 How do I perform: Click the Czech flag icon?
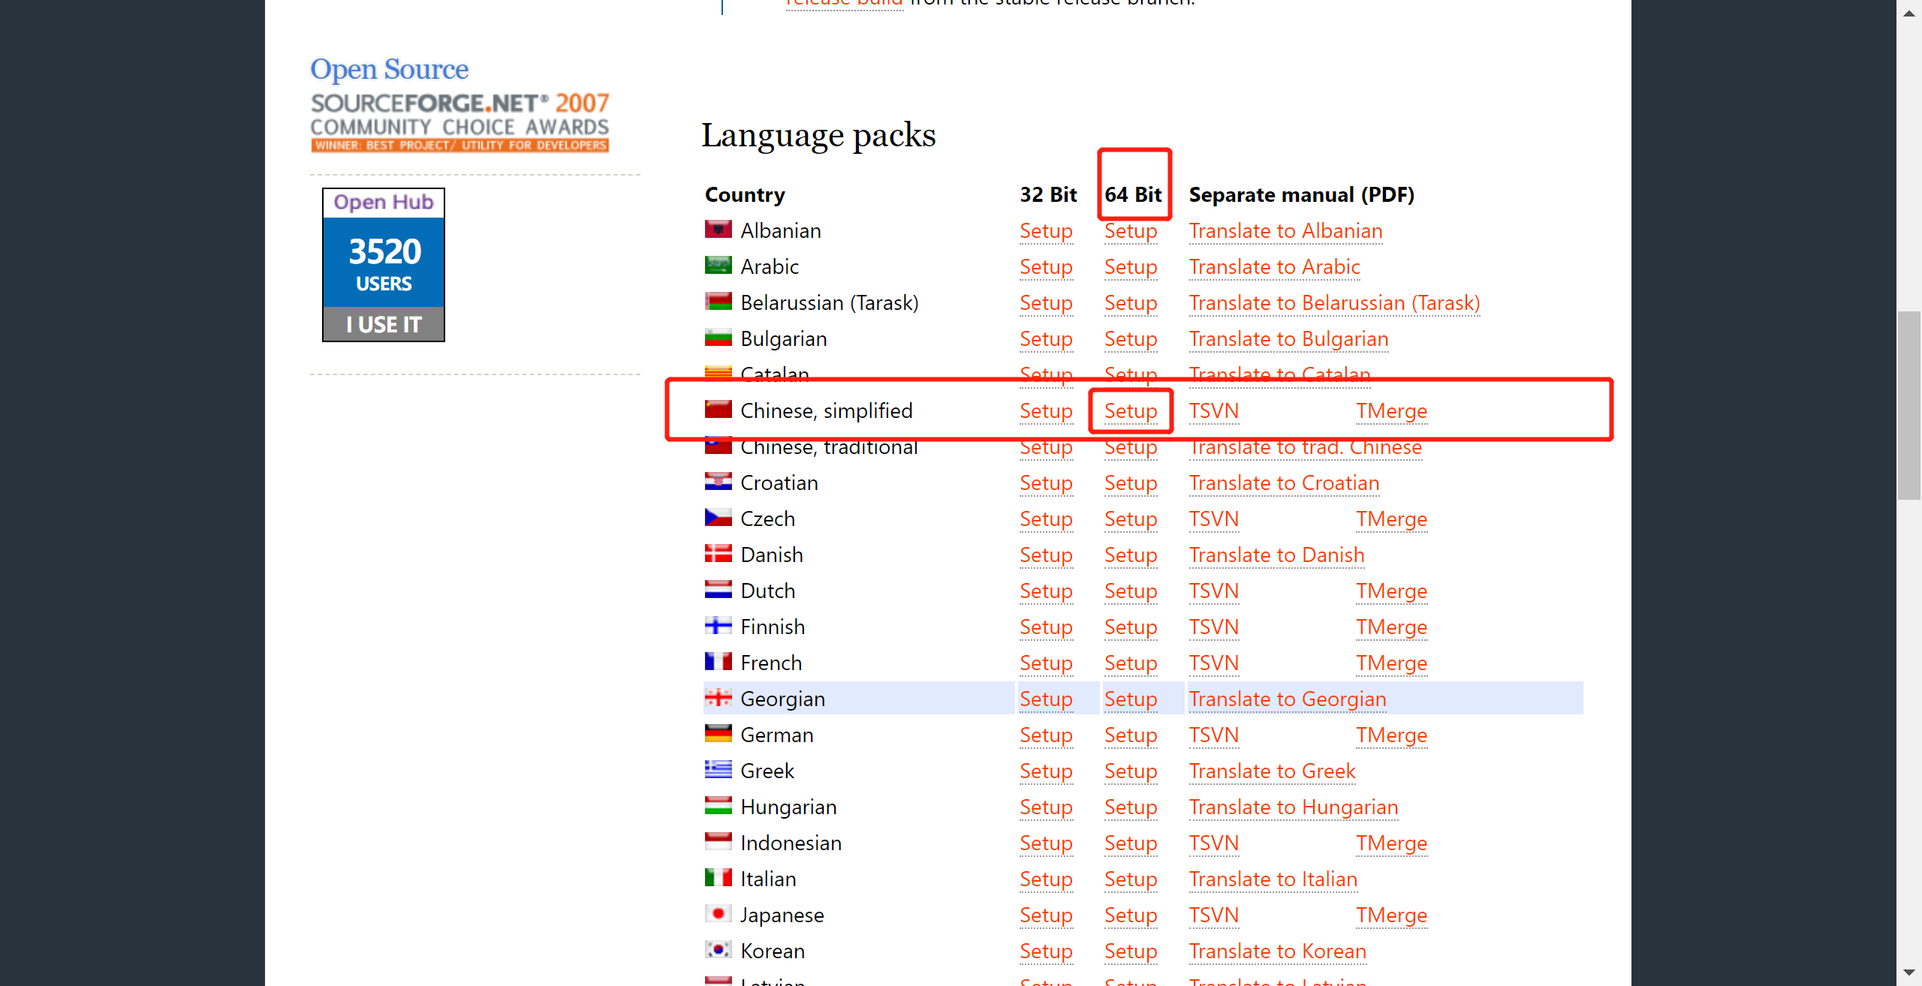718,517
